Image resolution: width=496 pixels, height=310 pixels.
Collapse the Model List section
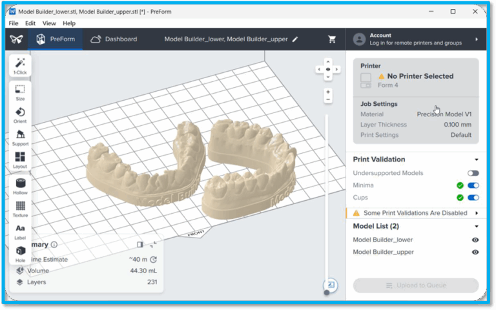(x=477, y=227)
